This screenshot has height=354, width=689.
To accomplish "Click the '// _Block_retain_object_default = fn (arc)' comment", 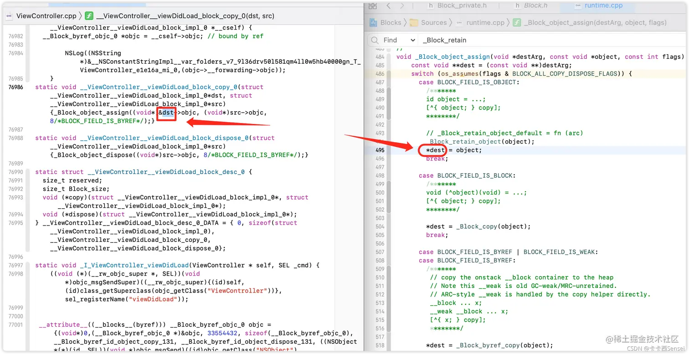I will (504, 133).
